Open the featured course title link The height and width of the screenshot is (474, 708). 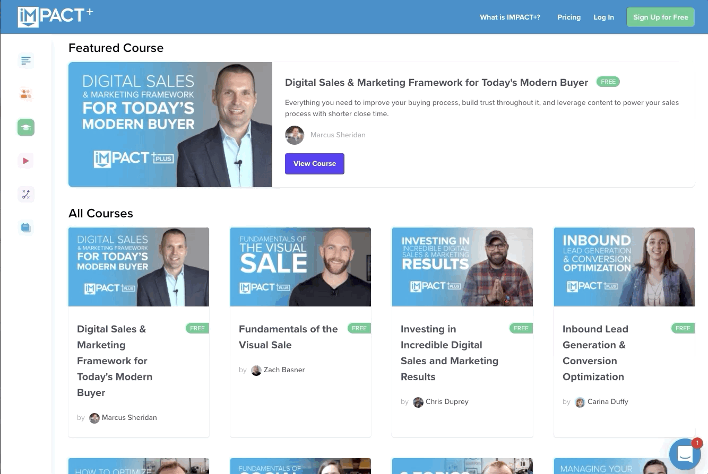click(436, 82)
